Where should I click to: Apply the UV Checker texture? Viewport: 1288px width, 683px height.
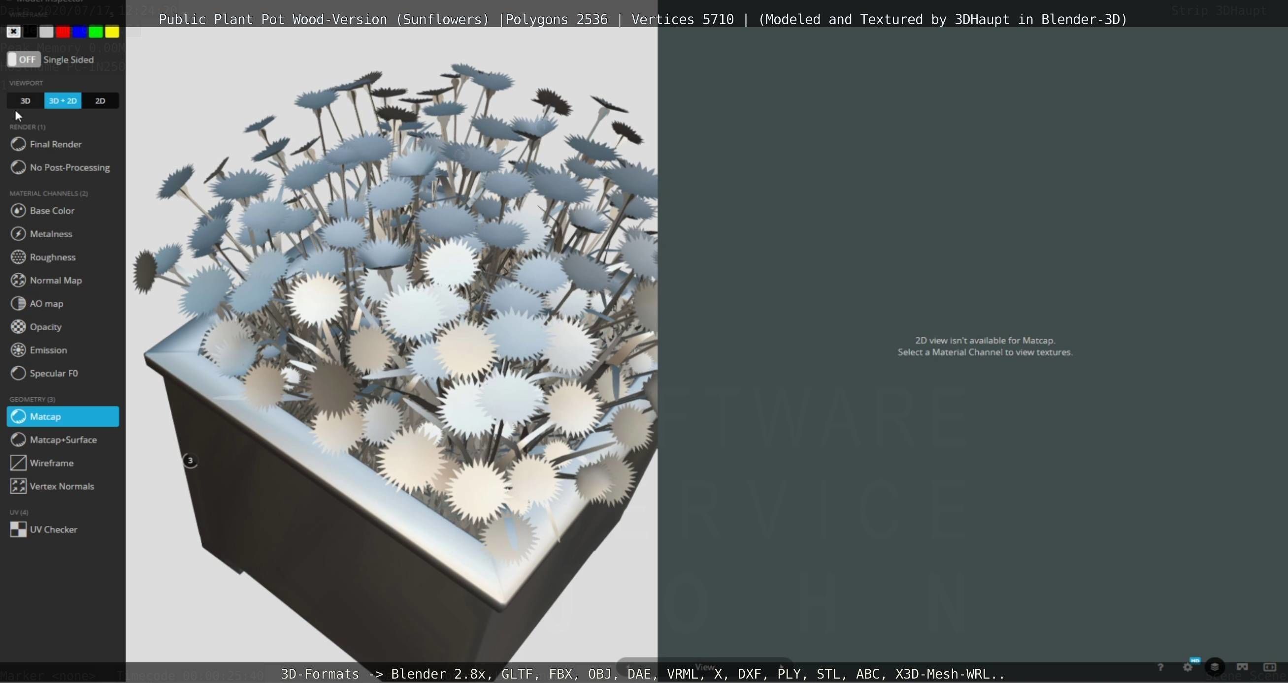coord(63,529)
